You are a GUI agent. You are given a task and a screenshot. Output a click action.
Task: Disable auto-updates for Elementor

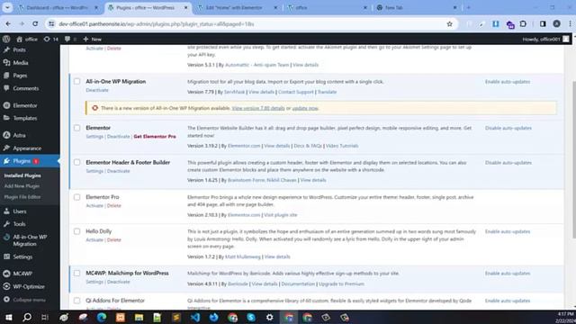pos(508,128)
